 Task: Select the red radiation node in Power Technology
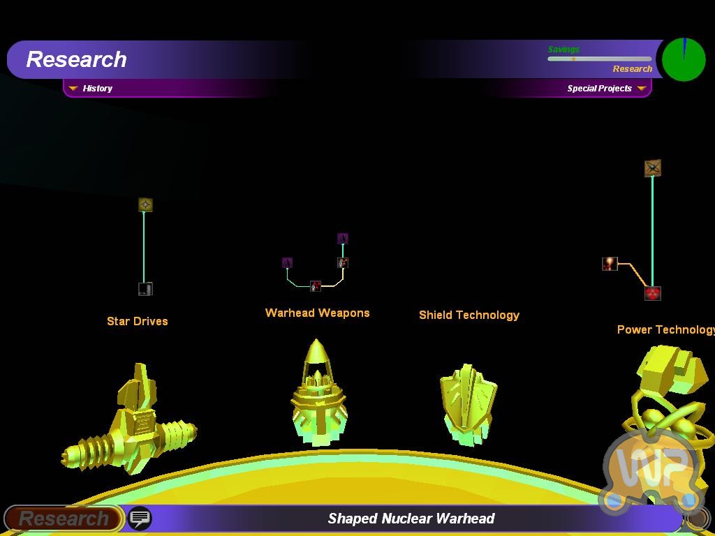[652, 293]
